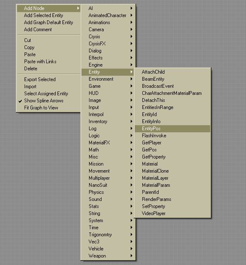Expand the AnimatedCharacter category
The width and height of the screenshot is (246, 265).
click(x=108, y=15)
